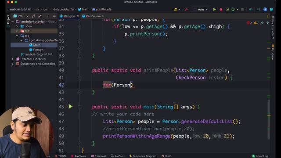The image size is (281, 158).
Task: Open the Profiler tool window
Action: pos(117,156)
